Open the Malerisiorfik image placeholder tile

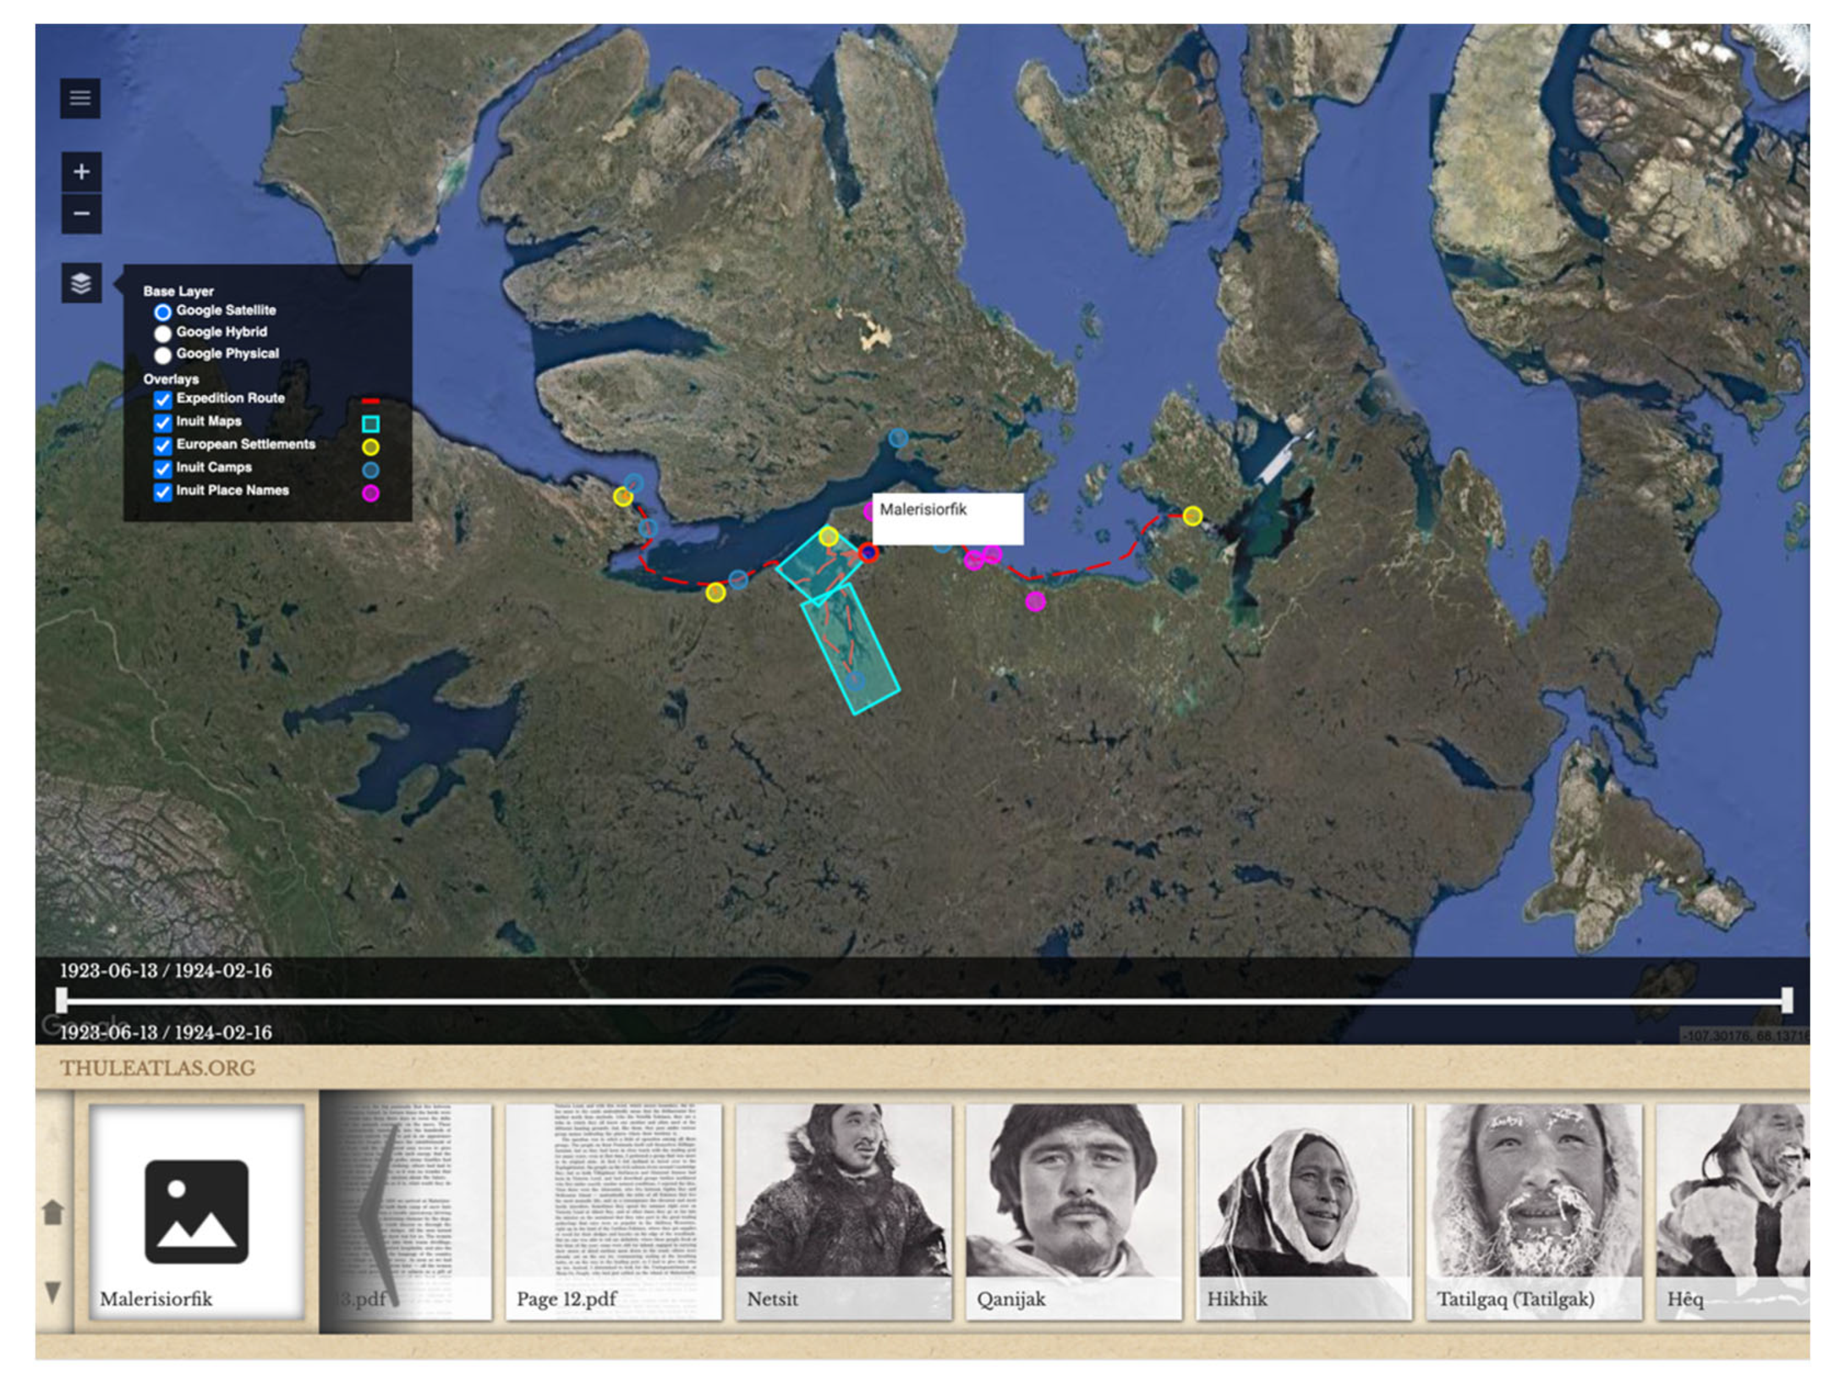[196, 1211]
